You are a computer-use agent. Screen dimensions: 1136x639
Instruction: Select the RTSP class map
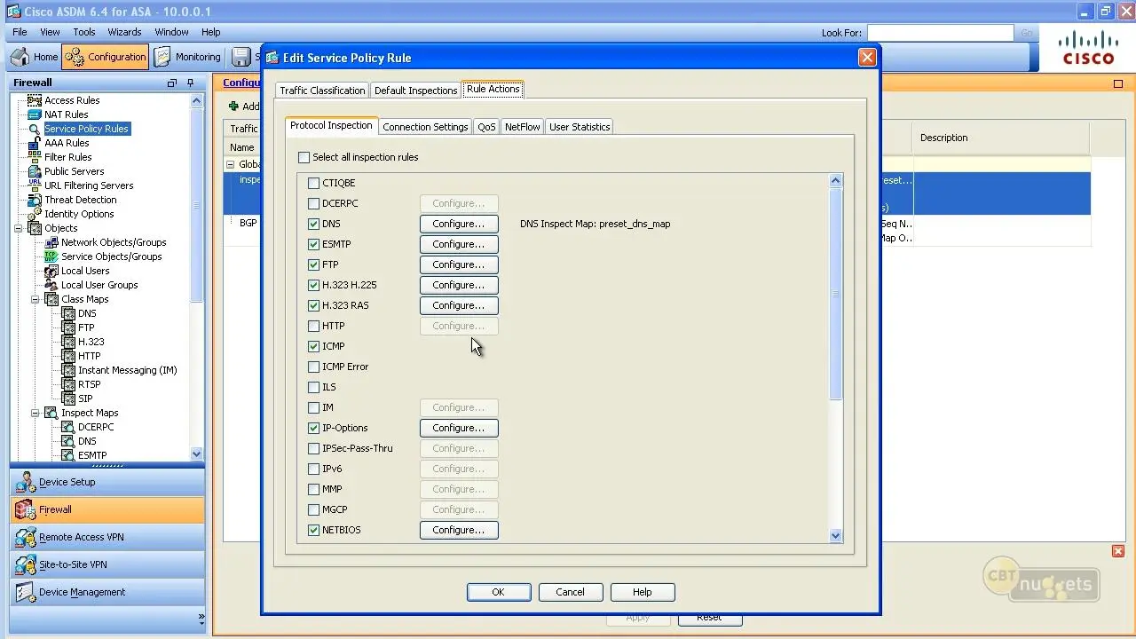coord(90,384)
